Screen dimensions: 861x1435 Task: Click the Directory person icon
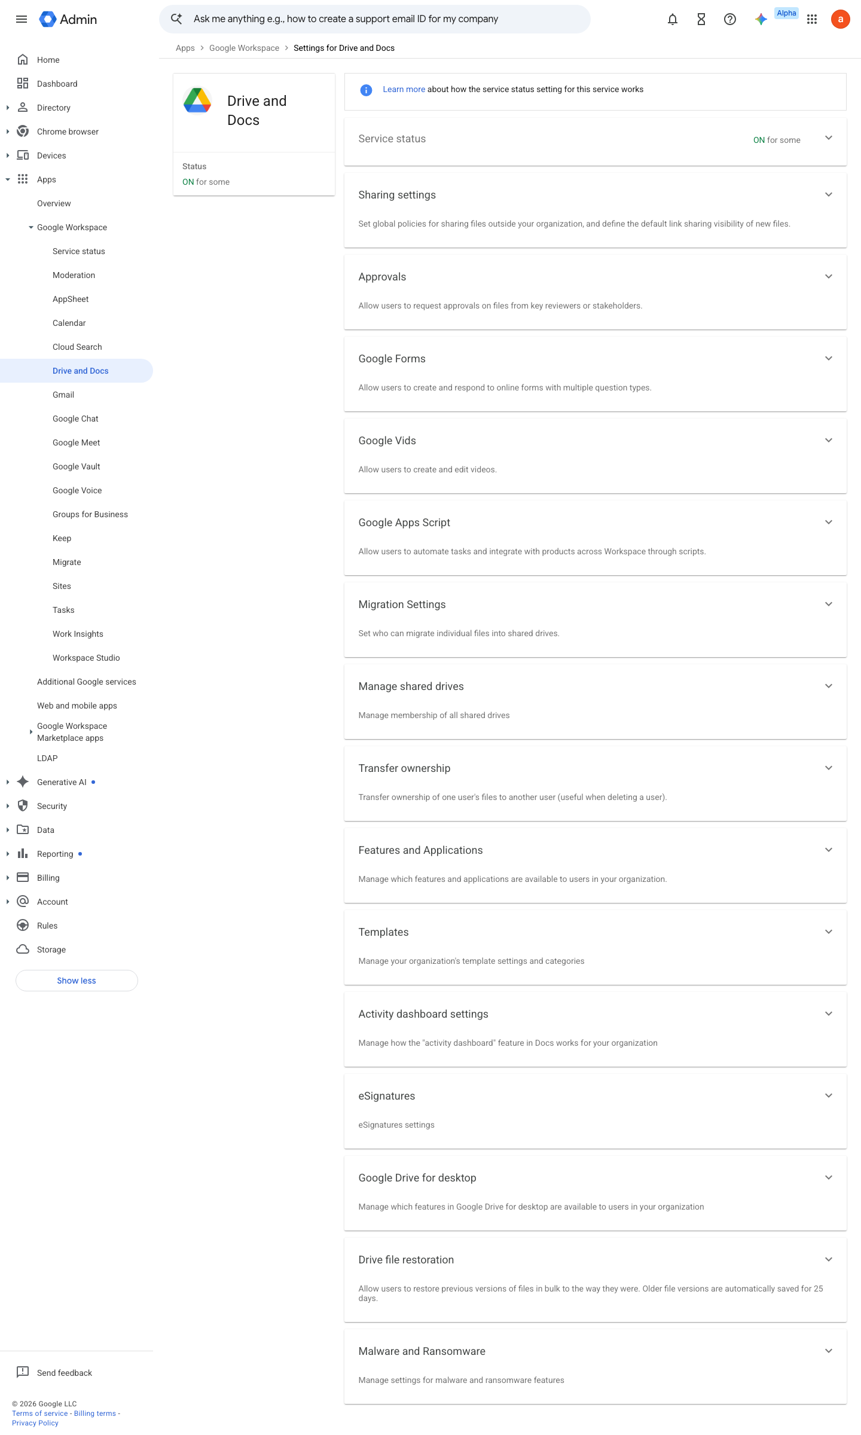[23, 108]
